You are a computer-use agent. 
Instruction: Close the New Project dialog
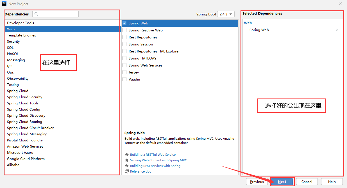click(x=340, y=4)
